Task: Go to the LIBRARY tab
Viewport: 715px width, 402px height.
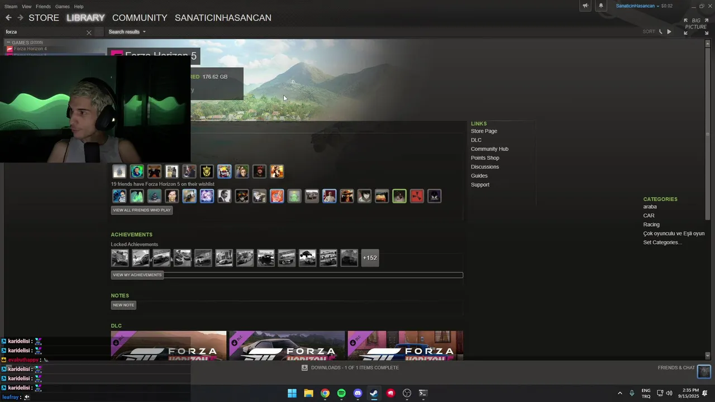Action: 85,18
